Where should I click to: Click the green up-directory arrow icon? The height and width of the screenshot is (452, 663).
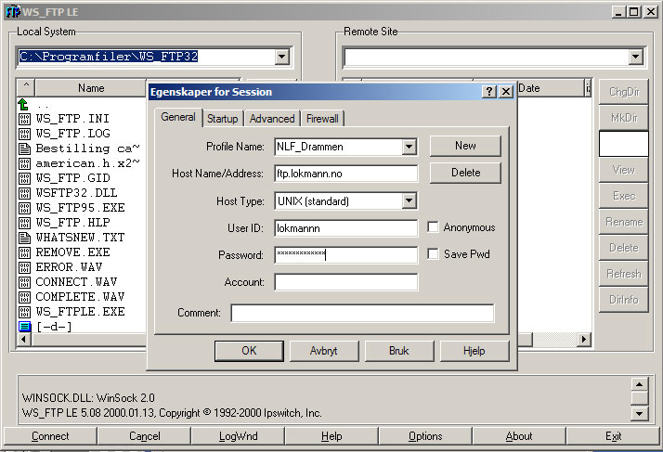tap(24, 105)
